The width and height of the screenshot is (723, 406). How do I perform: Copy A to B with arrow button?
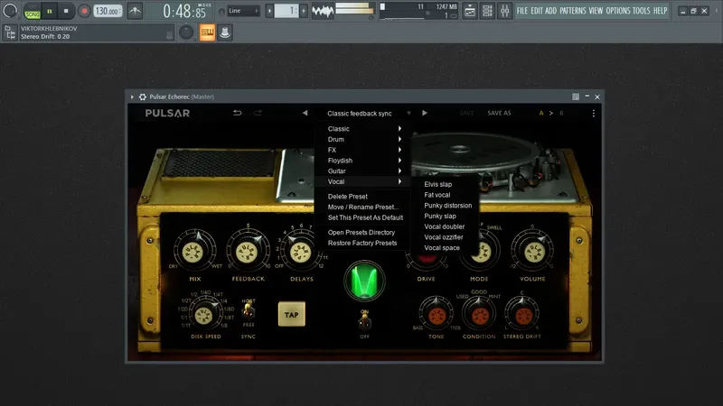point(551,113)
